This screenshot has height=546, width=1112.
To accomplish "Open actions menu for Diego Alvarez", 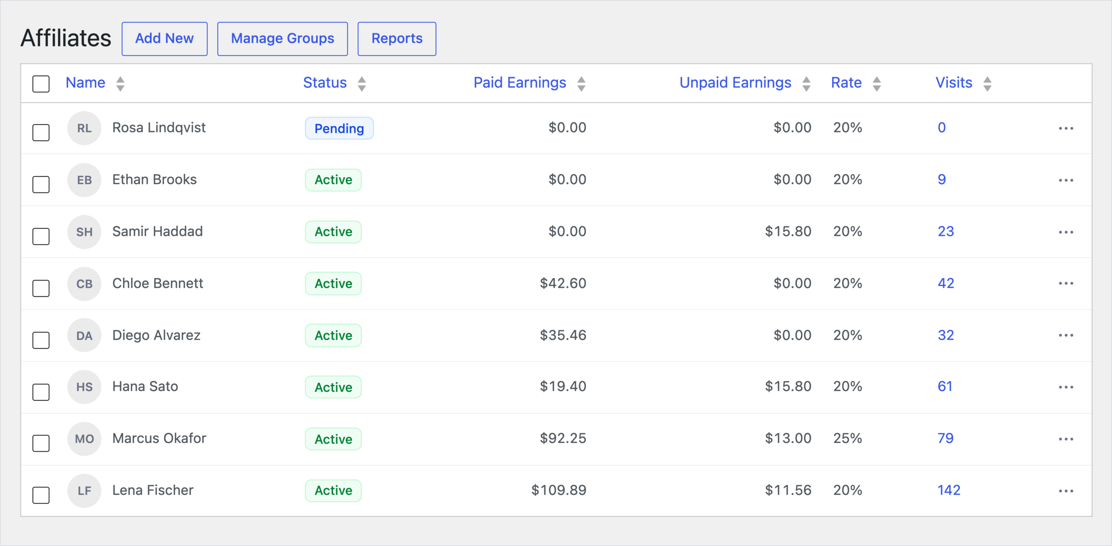I will pyautogui.click(x=1066, y=335).
